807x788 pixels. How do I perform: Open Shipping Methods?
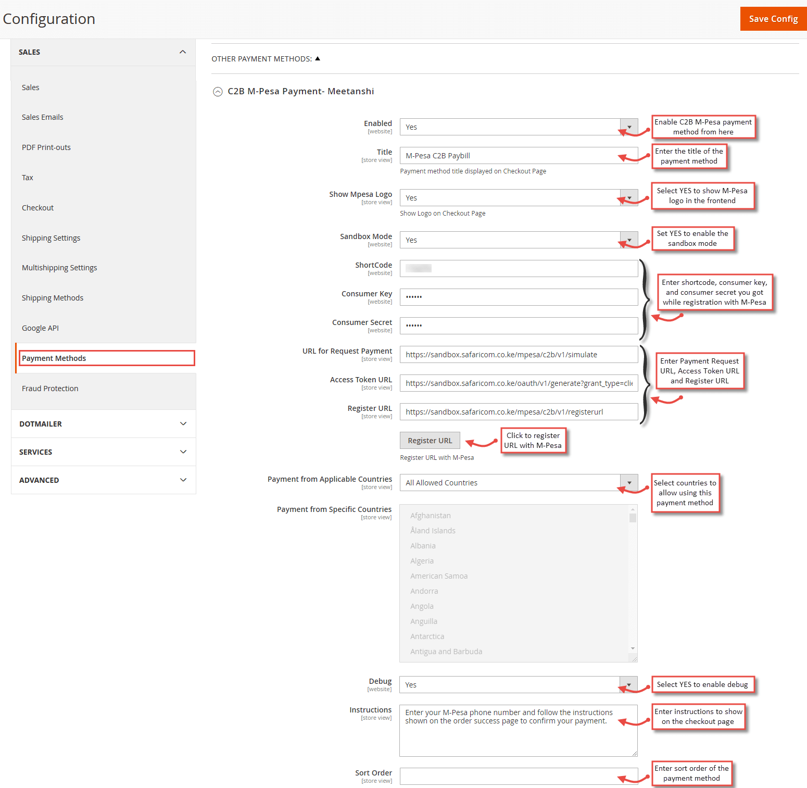[x=53, y=298]
